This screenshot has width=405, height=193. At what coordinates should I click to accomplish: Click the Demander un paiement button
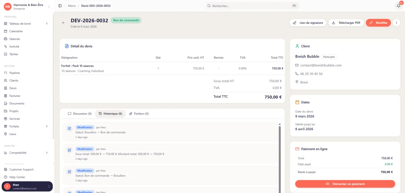(x=345, y=184)
